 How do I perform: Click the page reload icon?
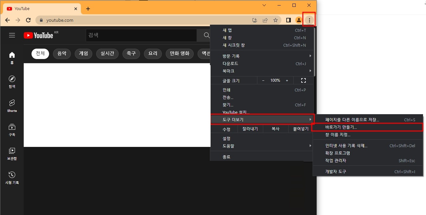click(x=28, y=20)
